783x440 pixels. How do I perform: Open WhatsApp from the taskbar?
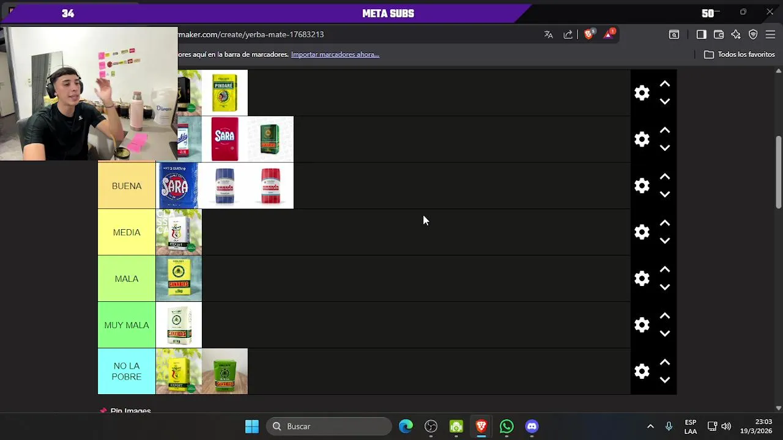pyautogui.click(x=507, y=427)
